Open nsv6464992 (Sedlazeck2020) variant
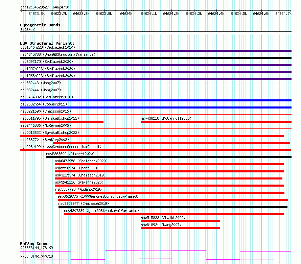The image size is (301, 264). (47, 97)
